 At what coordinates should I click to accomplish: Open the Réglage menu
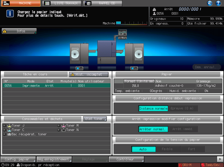90,159
